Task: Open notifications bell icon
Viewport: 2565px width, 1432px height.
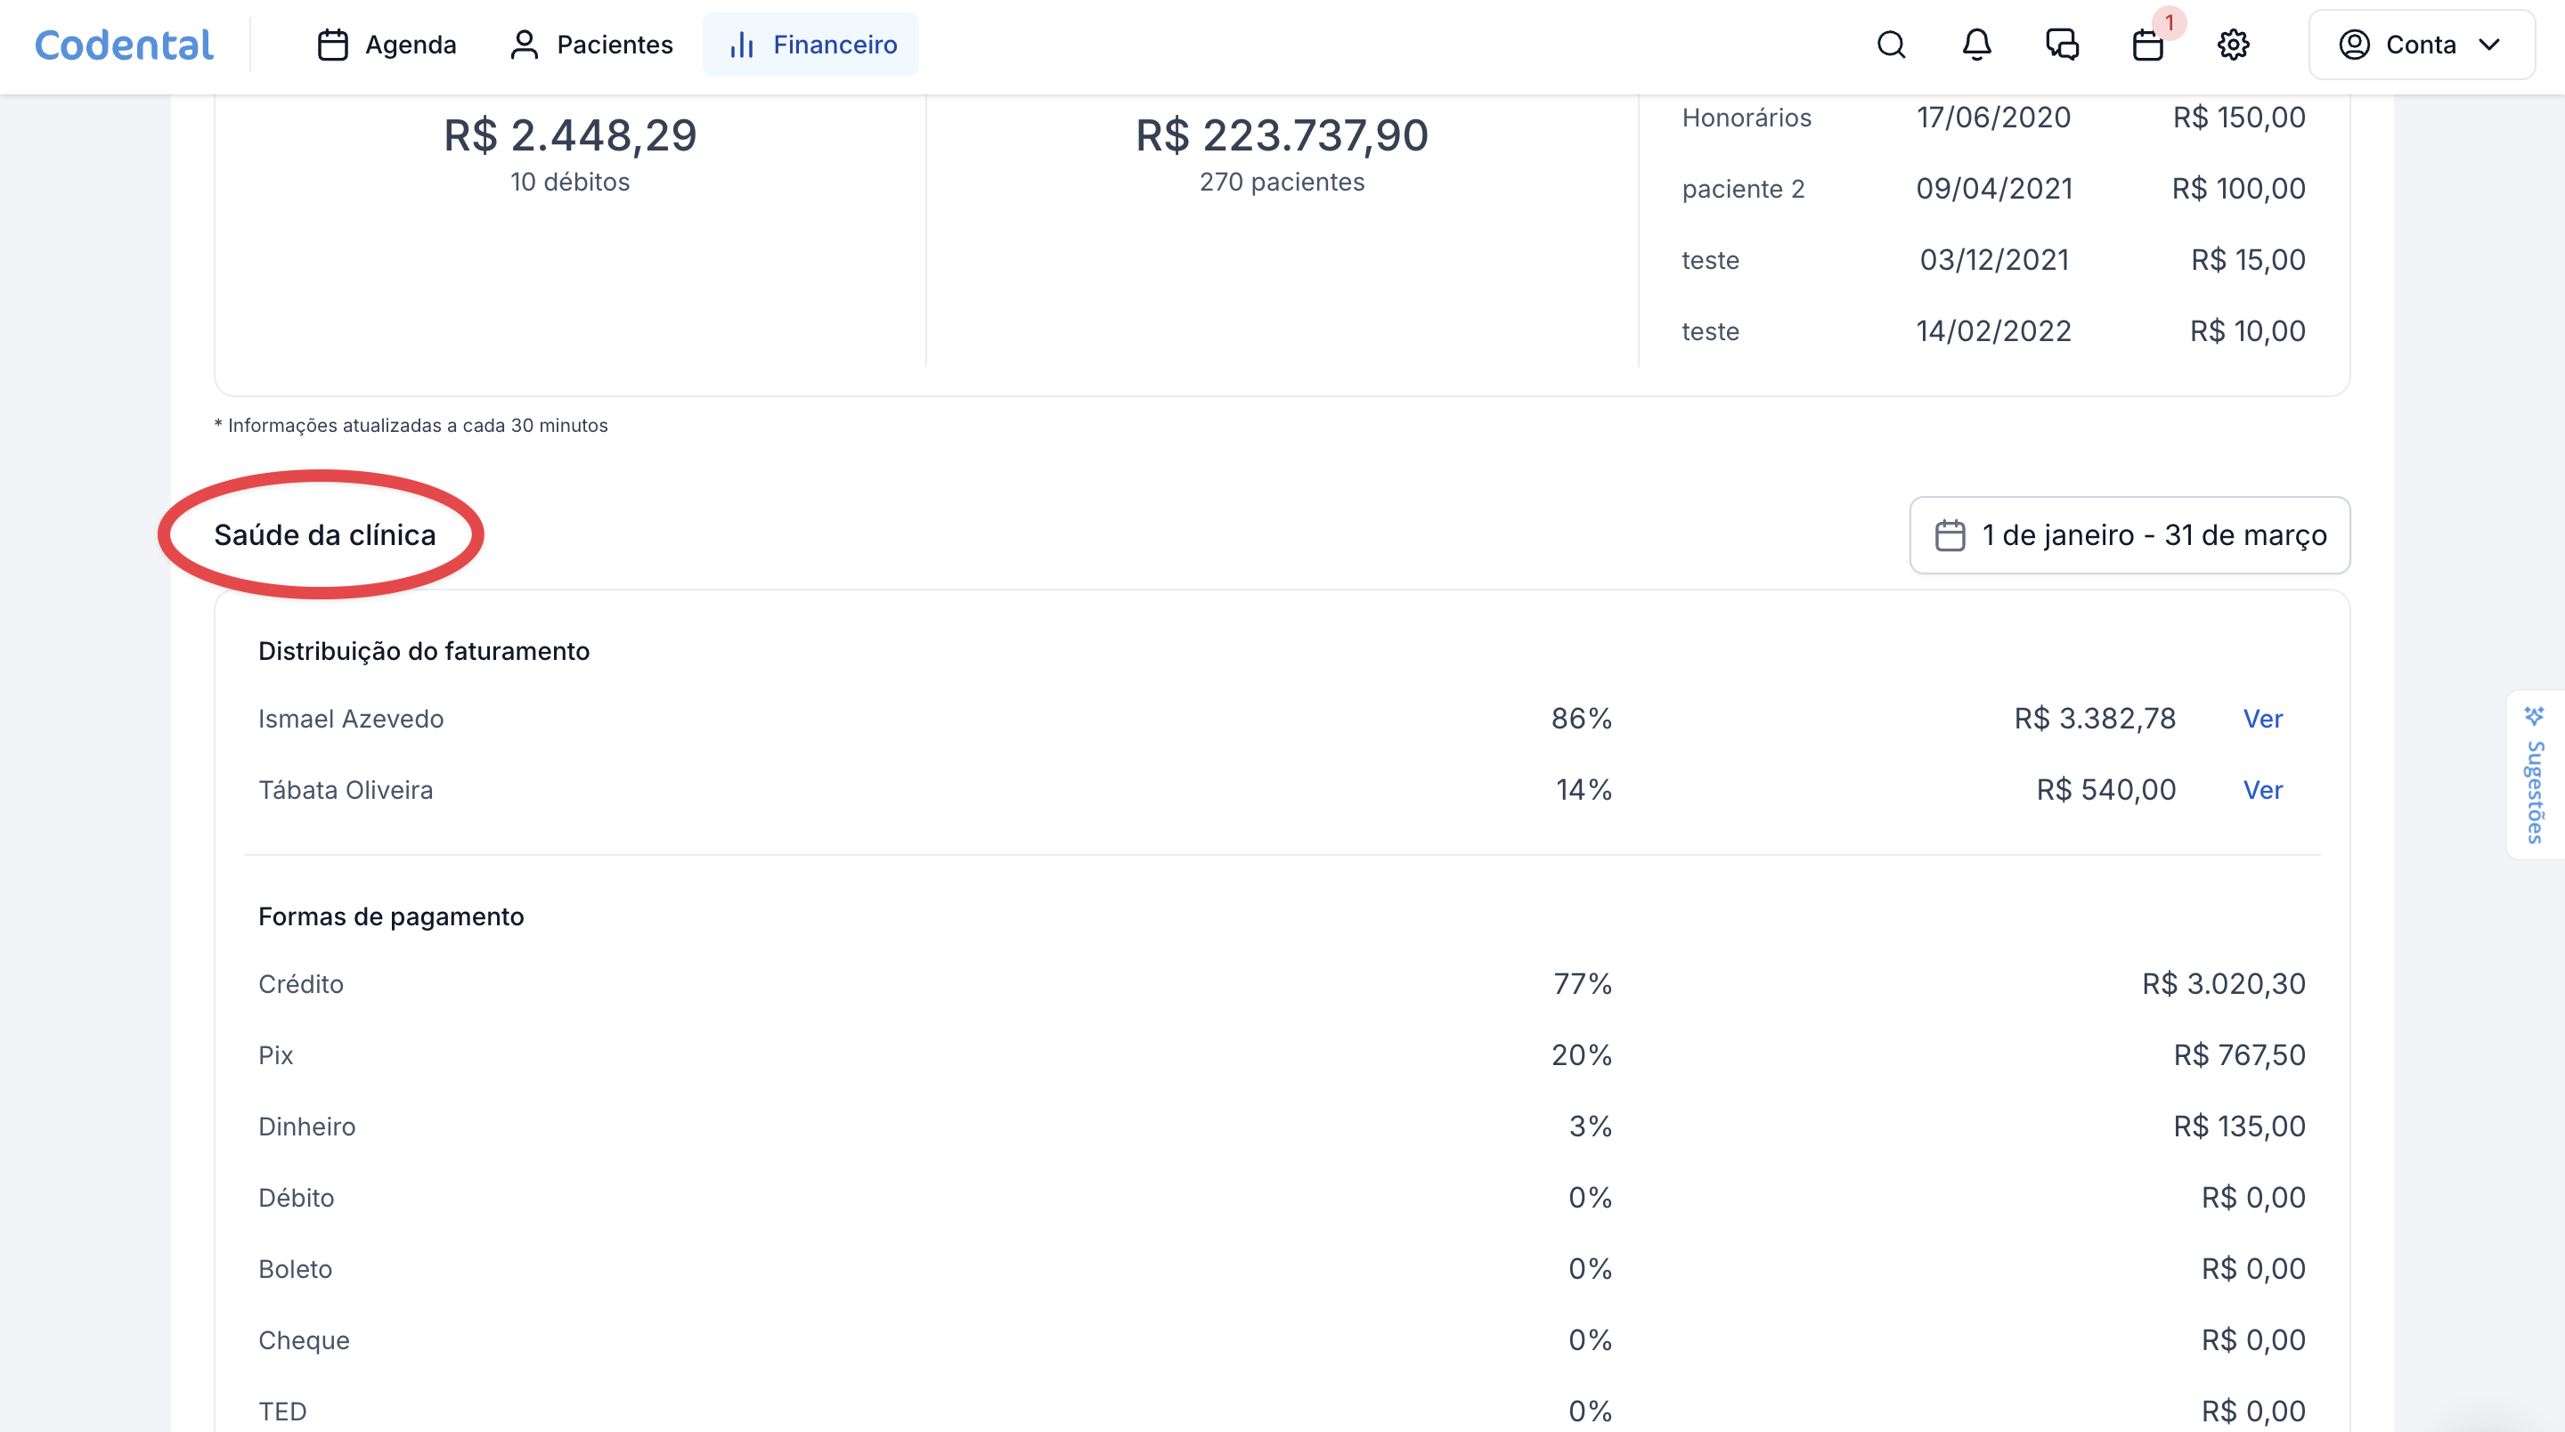Action: point(1976,45)
